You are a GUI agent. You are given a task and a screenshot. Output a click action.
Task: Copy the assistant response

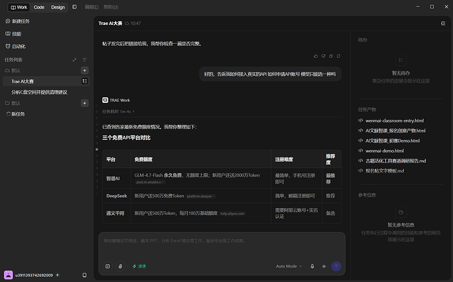[x=331, y=56]
